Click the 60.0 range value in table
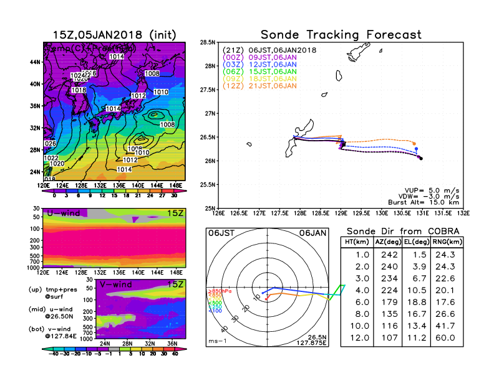The width and height of the screenshot is (494, 381). click(x=446, y=337)
